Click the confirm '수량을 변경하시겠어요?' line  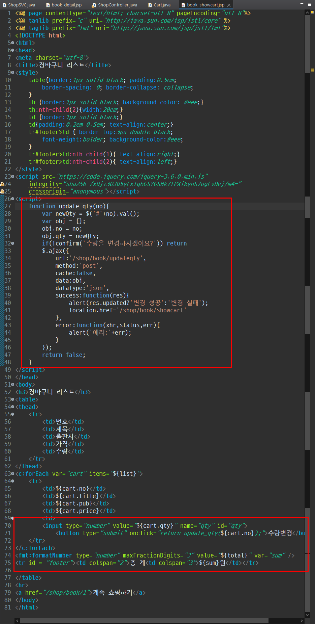[114, 243]
